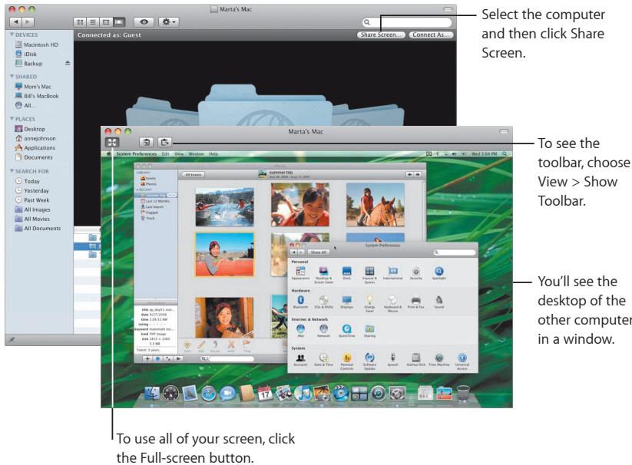This screenshot has width=632, height=465.
Task: Open the Sharing preference pane
Action: tap(369, 331)
